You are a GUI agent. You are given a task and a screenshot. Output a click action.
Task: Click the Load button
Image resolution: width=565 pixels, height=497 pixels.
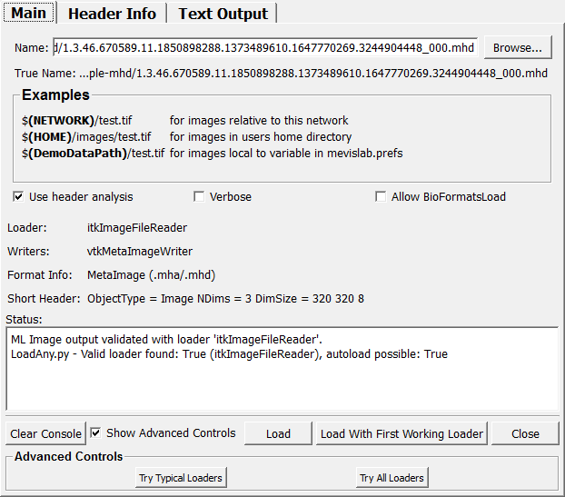click(278, 434)
